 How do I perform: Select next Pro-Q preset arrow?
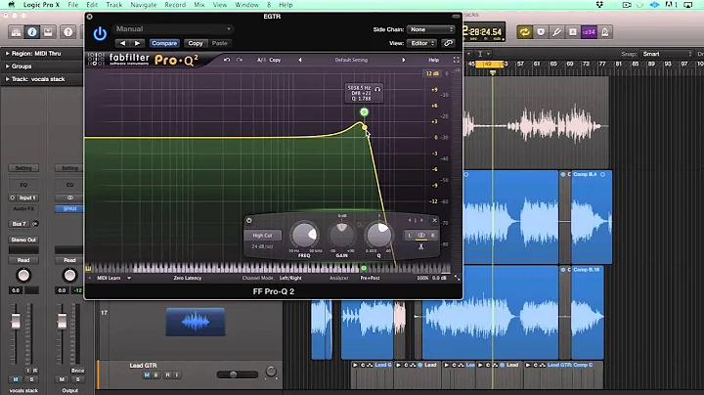(403, 60)
